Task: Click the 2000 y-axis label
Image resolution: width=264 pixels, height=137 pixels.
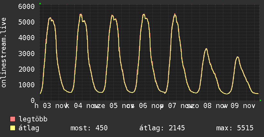Action: click(x=27, y=69)
